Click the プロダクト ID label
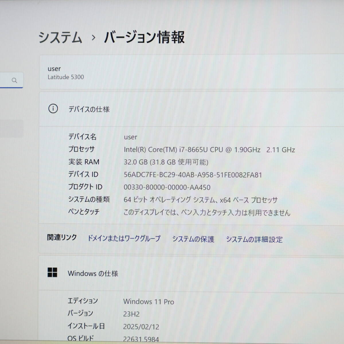This screenshot has width=344, height=344. coord(85,187)
